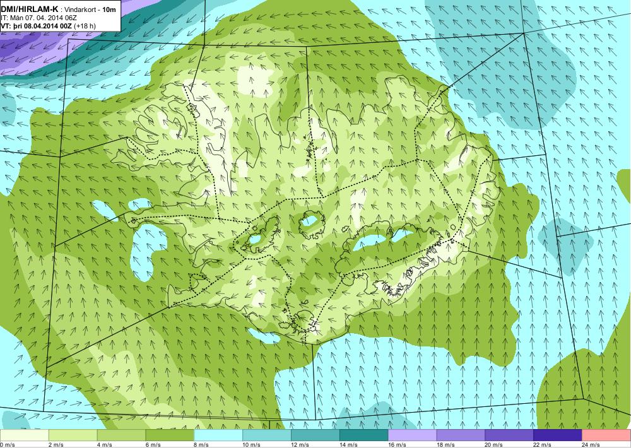Click the "24 m/s" legend label

591,445
